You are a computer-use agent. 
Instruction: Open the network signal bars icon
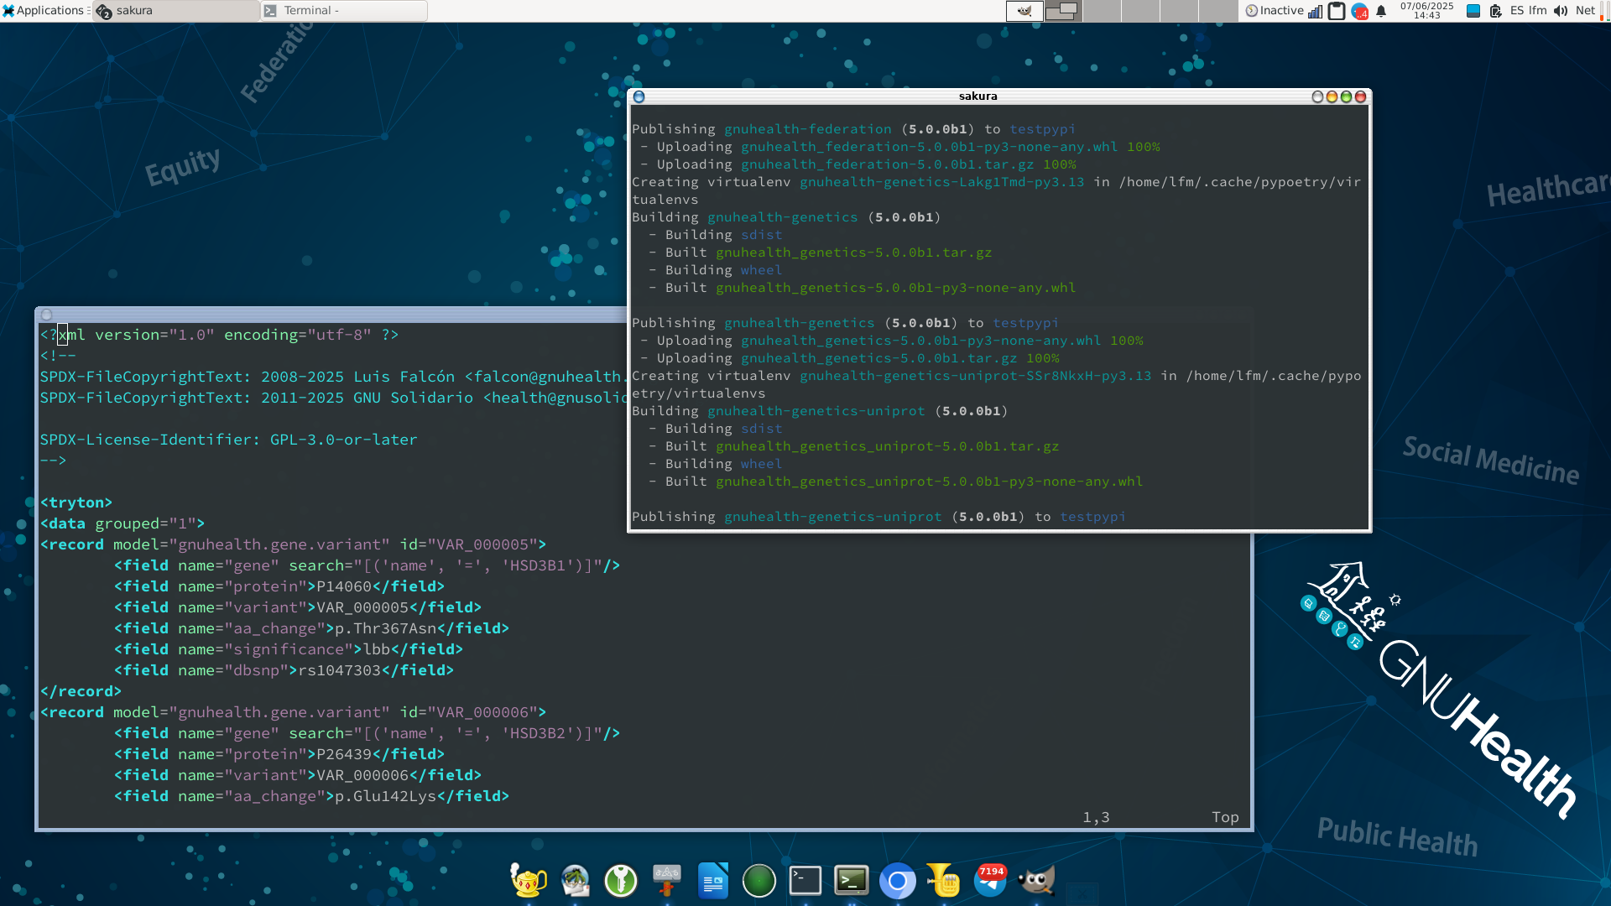[x=1315, y=11]
